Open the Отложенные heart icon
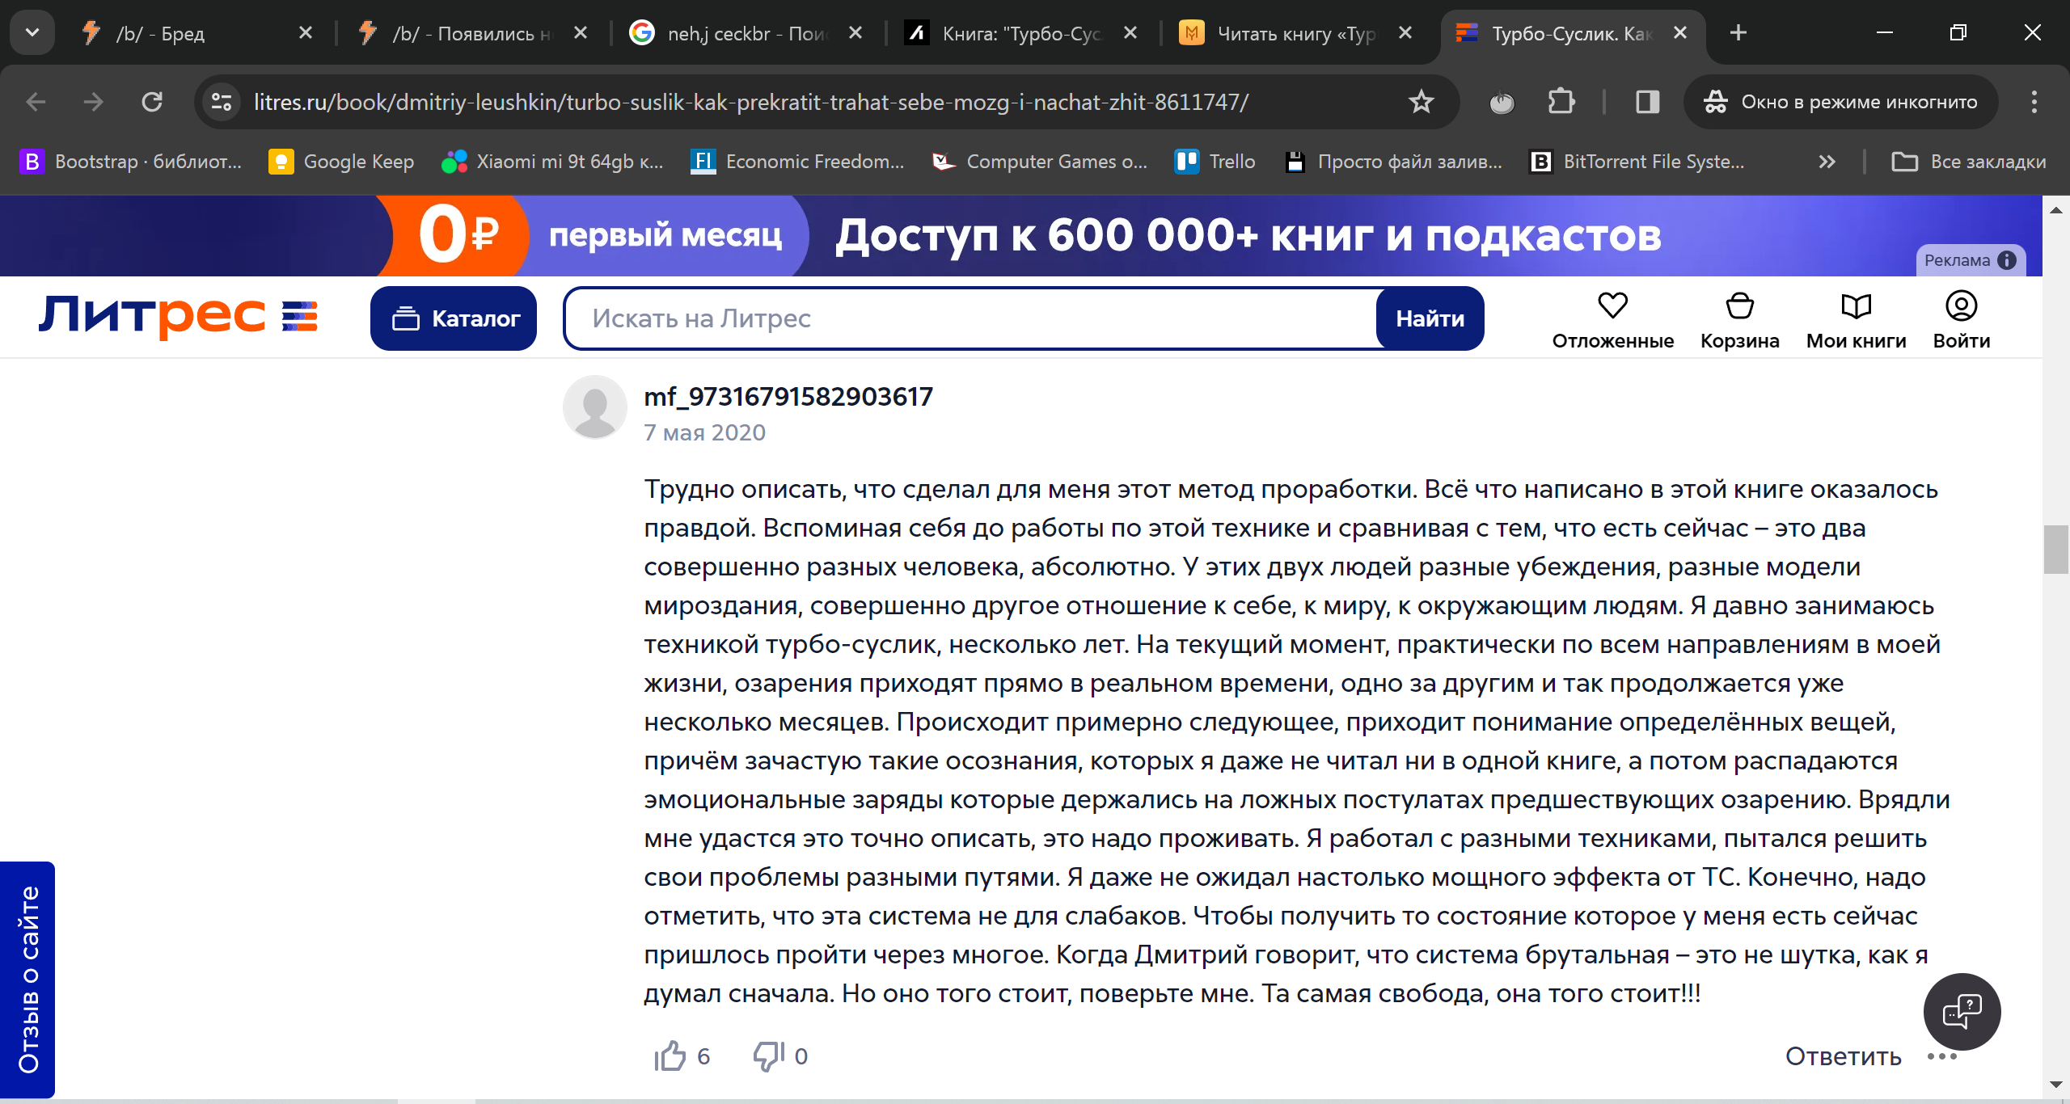 (1612, 306)
